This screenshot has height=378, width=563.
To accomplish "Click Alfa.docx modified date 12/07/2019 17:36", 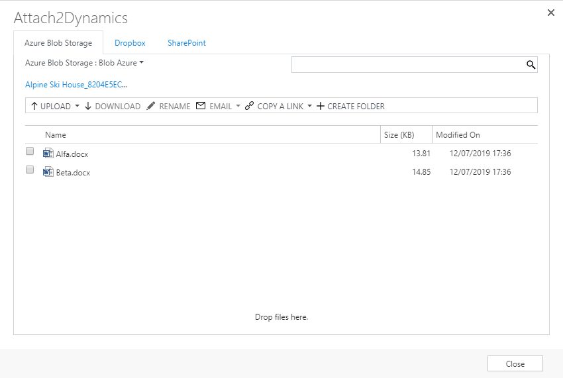I will [x=480, y=154].
